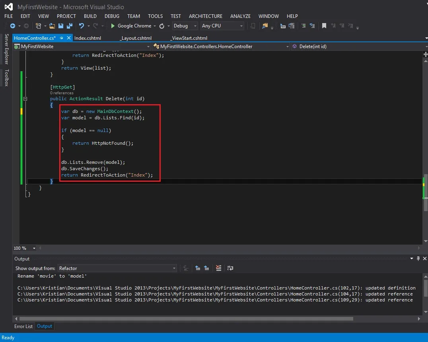Click the Save All icon
Viewport: 428px width, 342px height.
[x=70, y=26]
